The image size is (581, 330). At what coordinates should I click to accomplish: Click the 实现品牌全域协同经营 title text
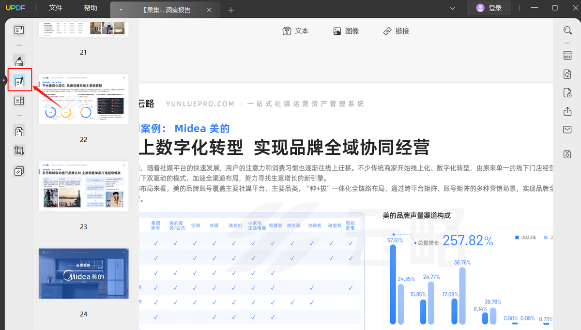coord(341,147)
